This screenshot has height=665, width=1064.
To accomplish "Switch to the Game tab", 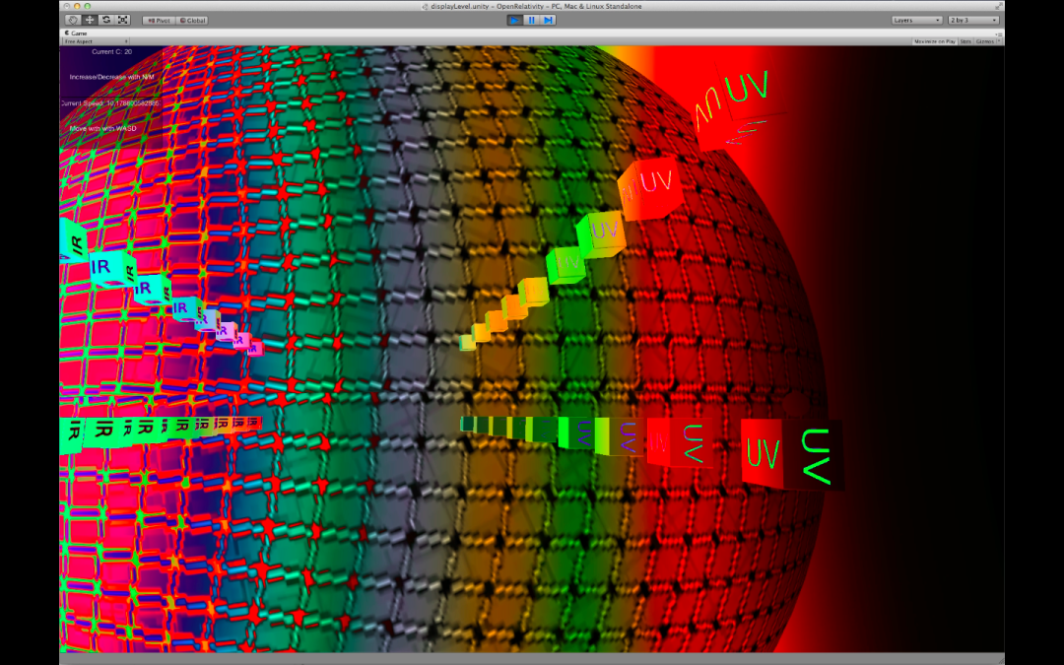I will [x=76, y=33].
